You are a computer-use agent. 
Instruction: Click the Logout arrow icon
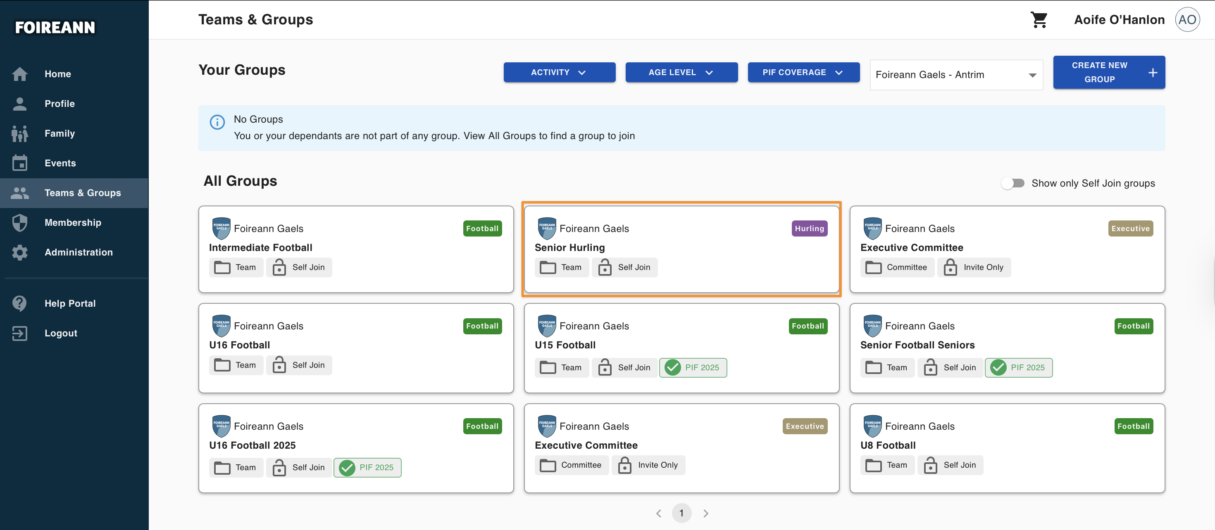pyautogui.click(x=20, y=333)
